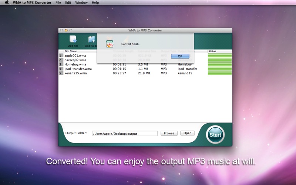Viewport: 296px width, 185px height.
Task: Click the progress bar for Homeboy.wma
Action: [x=220, y=64]
